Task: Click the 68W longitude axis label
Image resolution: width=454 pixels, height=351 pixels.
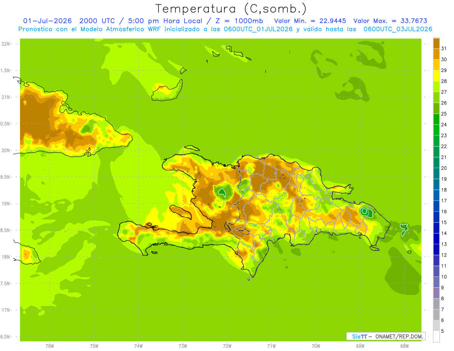Action: coord(404,346)
